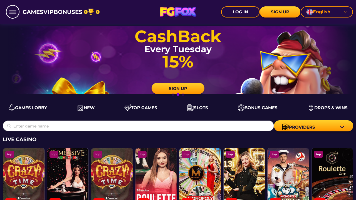Image resolution: width=356 pixels, height=200 pixels.
Task: Click the dice icon next to NEW
Action: coord(80,108)
